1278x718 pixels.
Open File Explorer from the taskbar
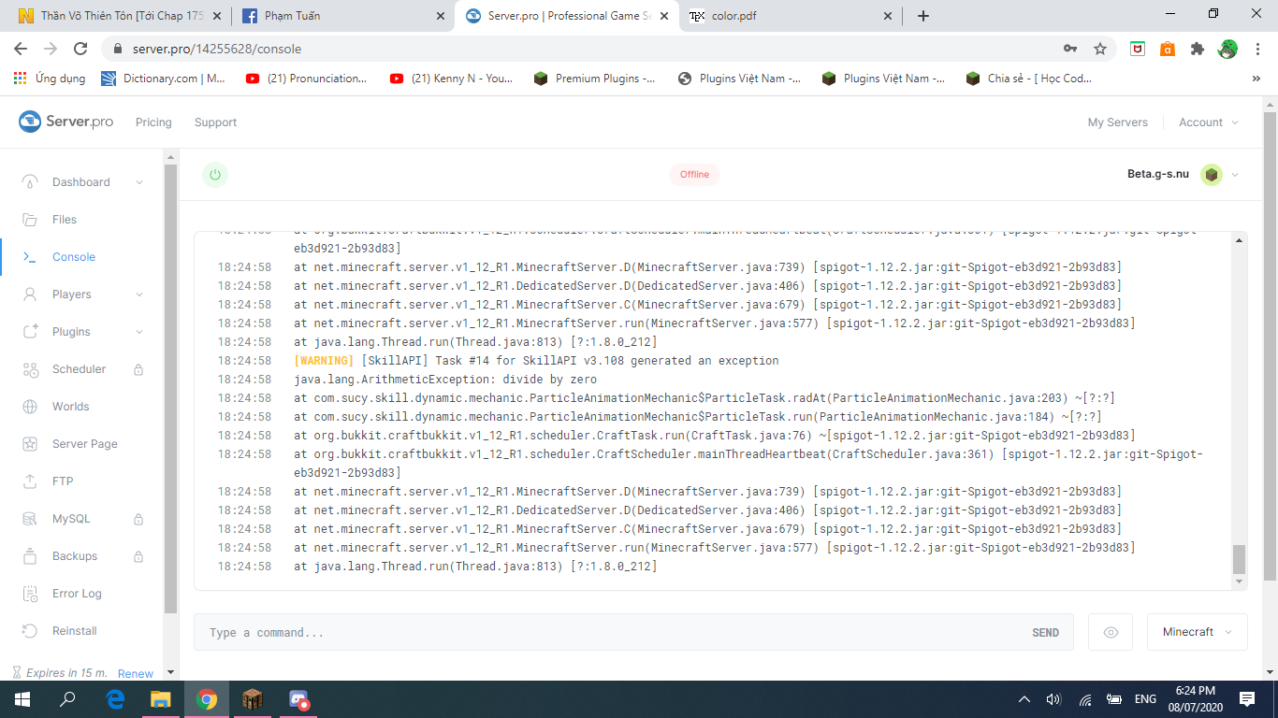coord(161,699)
